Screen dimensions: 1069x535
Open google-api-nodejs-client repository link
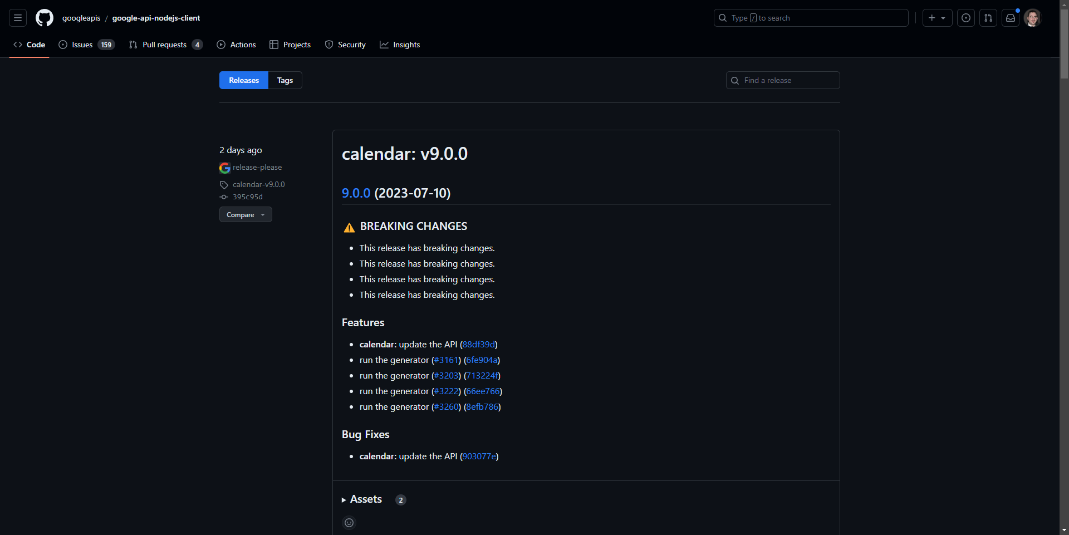click(x=156, y=18)
